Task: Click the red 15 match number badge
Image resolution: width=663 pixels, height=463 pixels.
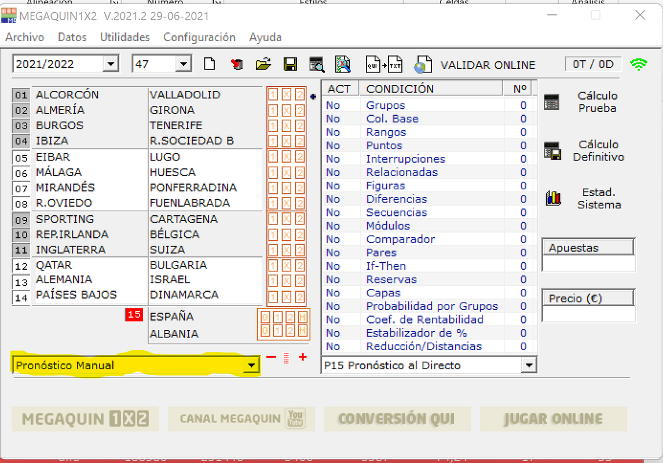Action: (134, 315)
